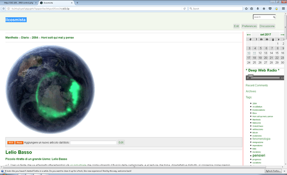This screenshot has width=287, height=175.
Task: Open the Atom feed badge
Action: pos(19,142)
